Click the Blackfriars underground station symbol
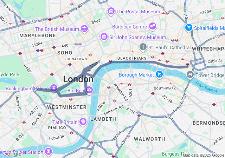This screenshot has height=158, width=225. click(110, 61)
